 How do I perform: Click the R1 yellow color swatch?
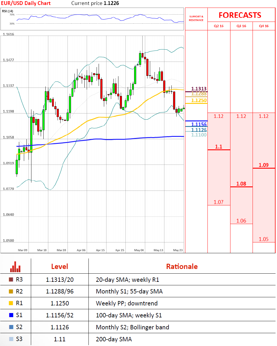coord(11,303)
